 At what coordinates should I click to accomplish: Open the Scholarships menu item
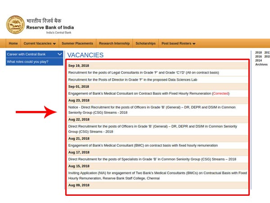[145, 43]
